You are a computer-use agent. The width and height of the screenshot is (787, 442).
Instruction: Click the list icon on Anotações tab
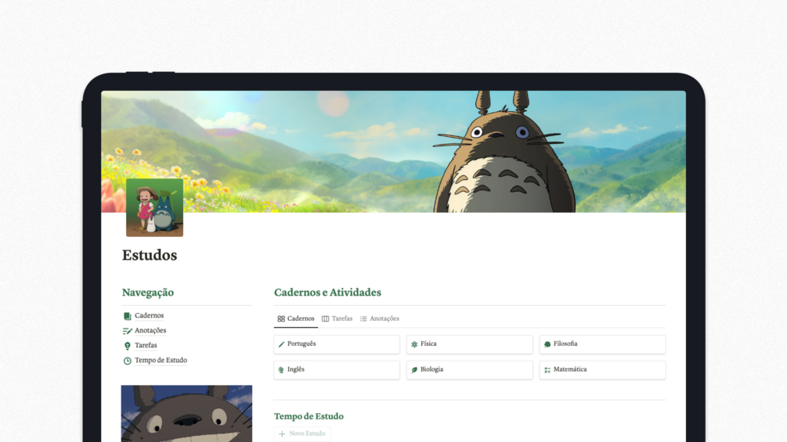[x=363, y=318]
